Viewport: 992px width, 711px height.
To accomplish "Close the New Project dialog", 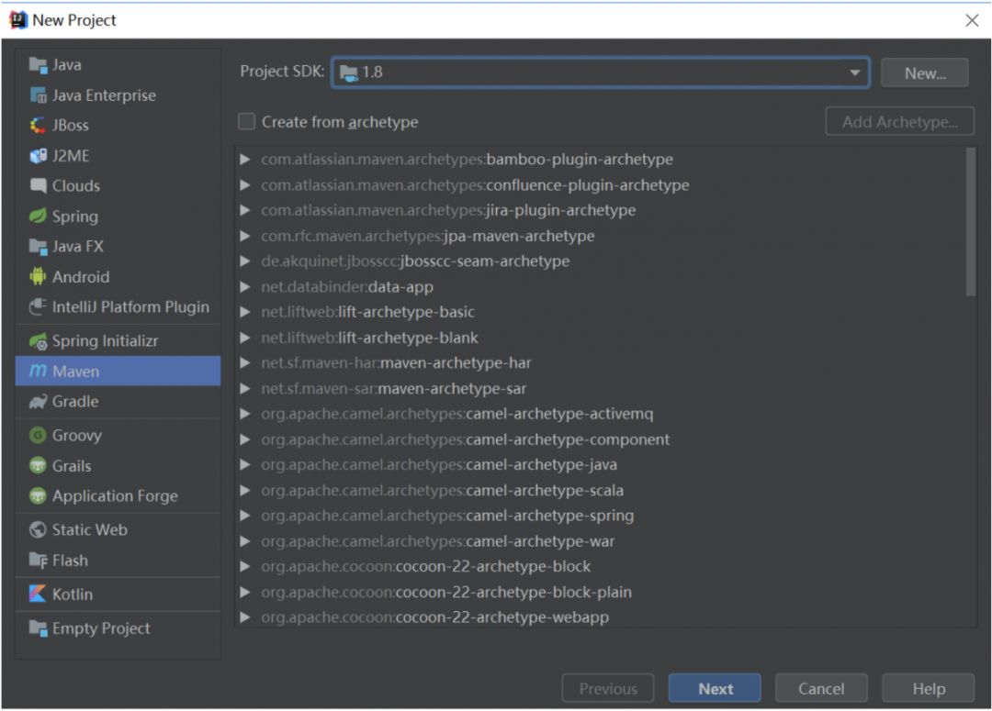I will pos(973,20).
